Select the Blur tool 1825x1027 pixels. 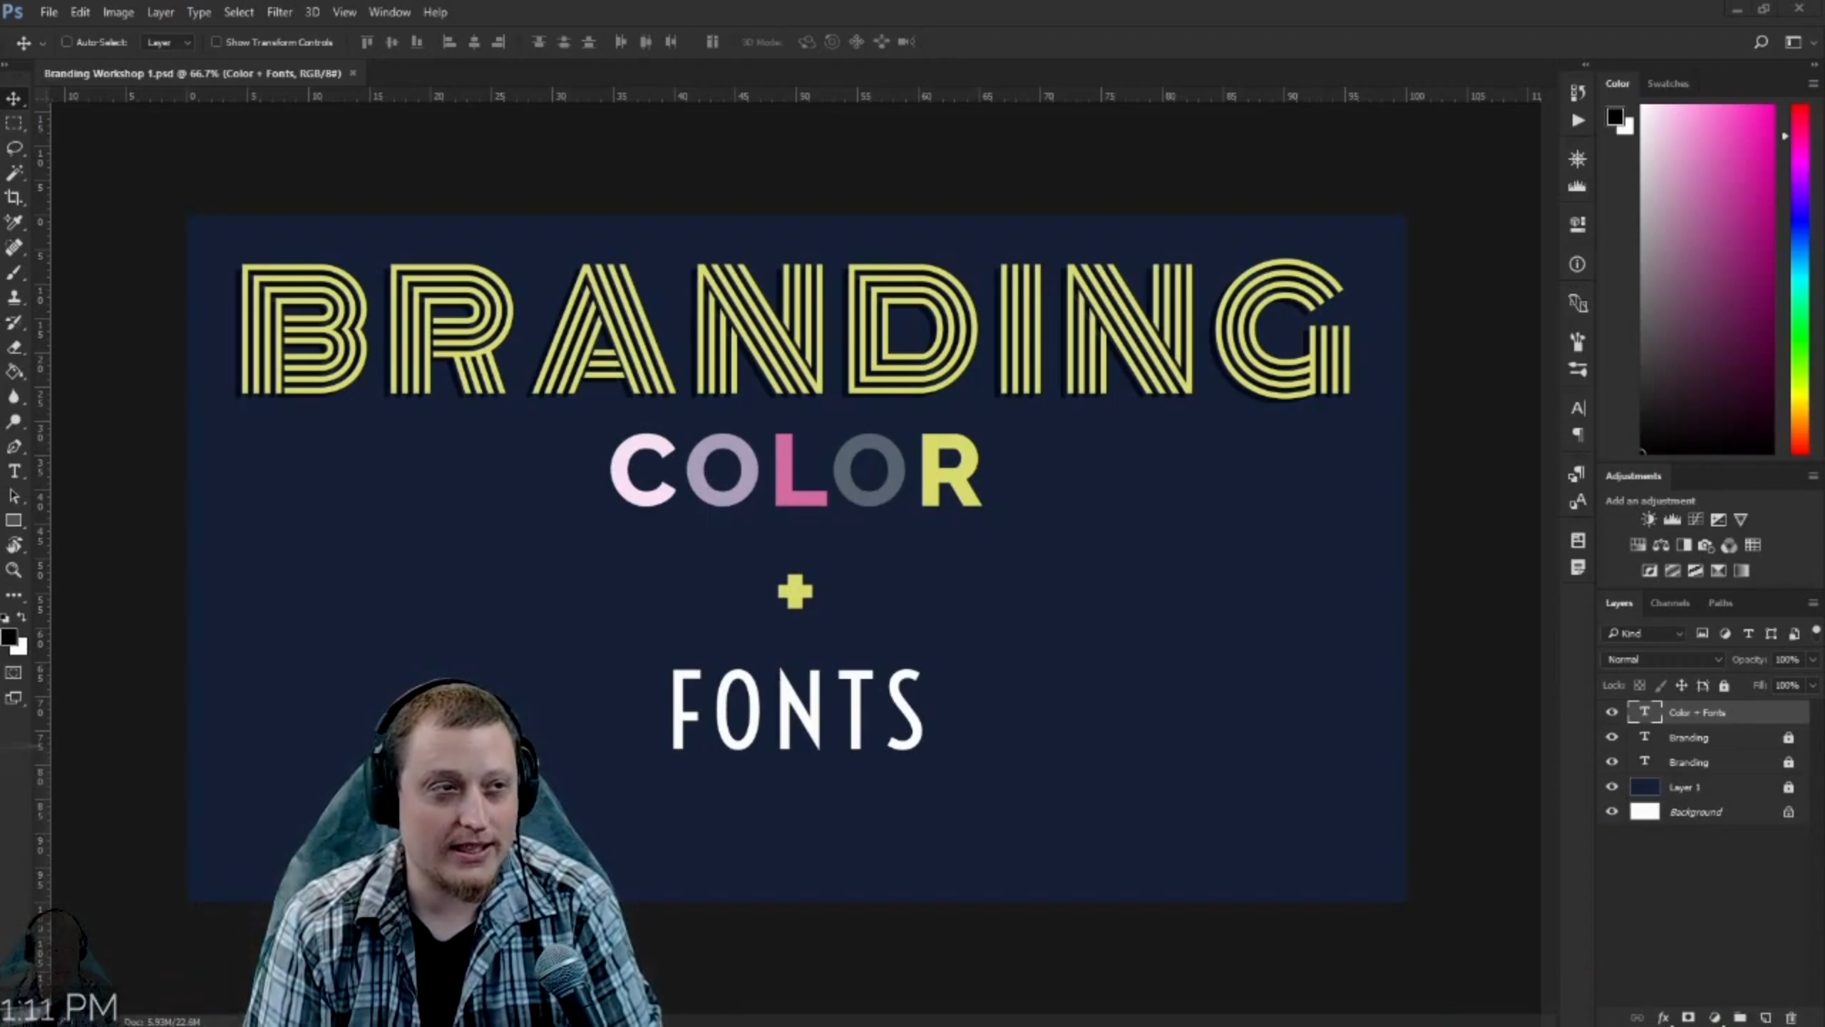coord(14,397)
